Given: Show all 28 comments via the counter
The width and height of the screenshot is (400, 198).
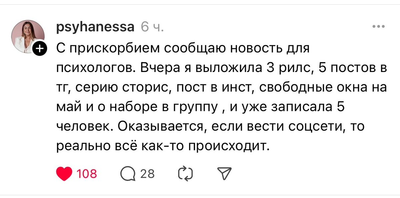Looking at the screenshot, I should pos(148,173).
